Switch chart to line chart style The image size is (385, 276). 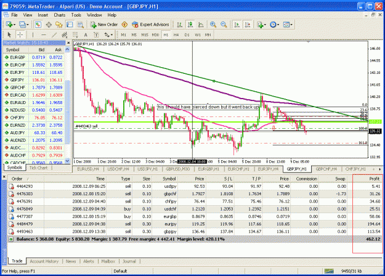tap(201, 25)
